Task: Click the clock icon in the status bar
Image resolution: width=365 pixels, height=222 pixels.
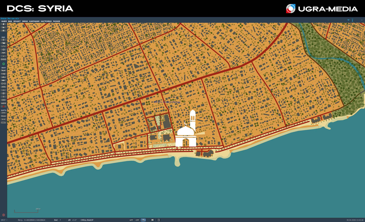Action: pos(159,220)
